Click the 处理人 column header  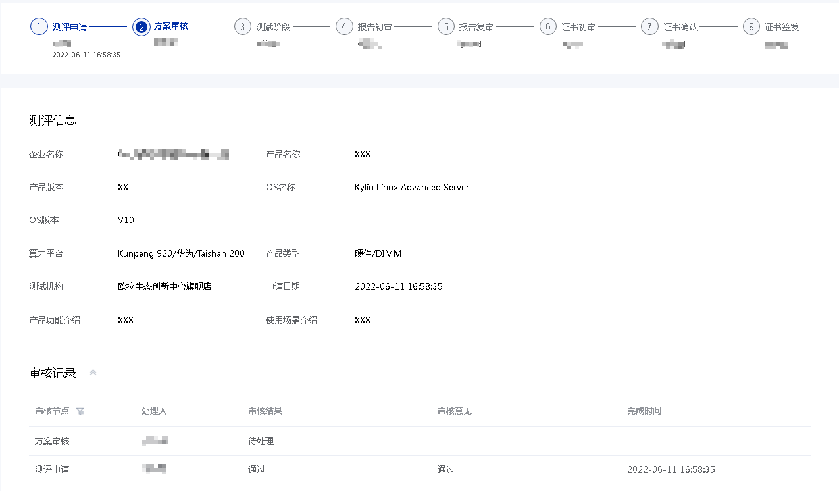click(154, 411)
